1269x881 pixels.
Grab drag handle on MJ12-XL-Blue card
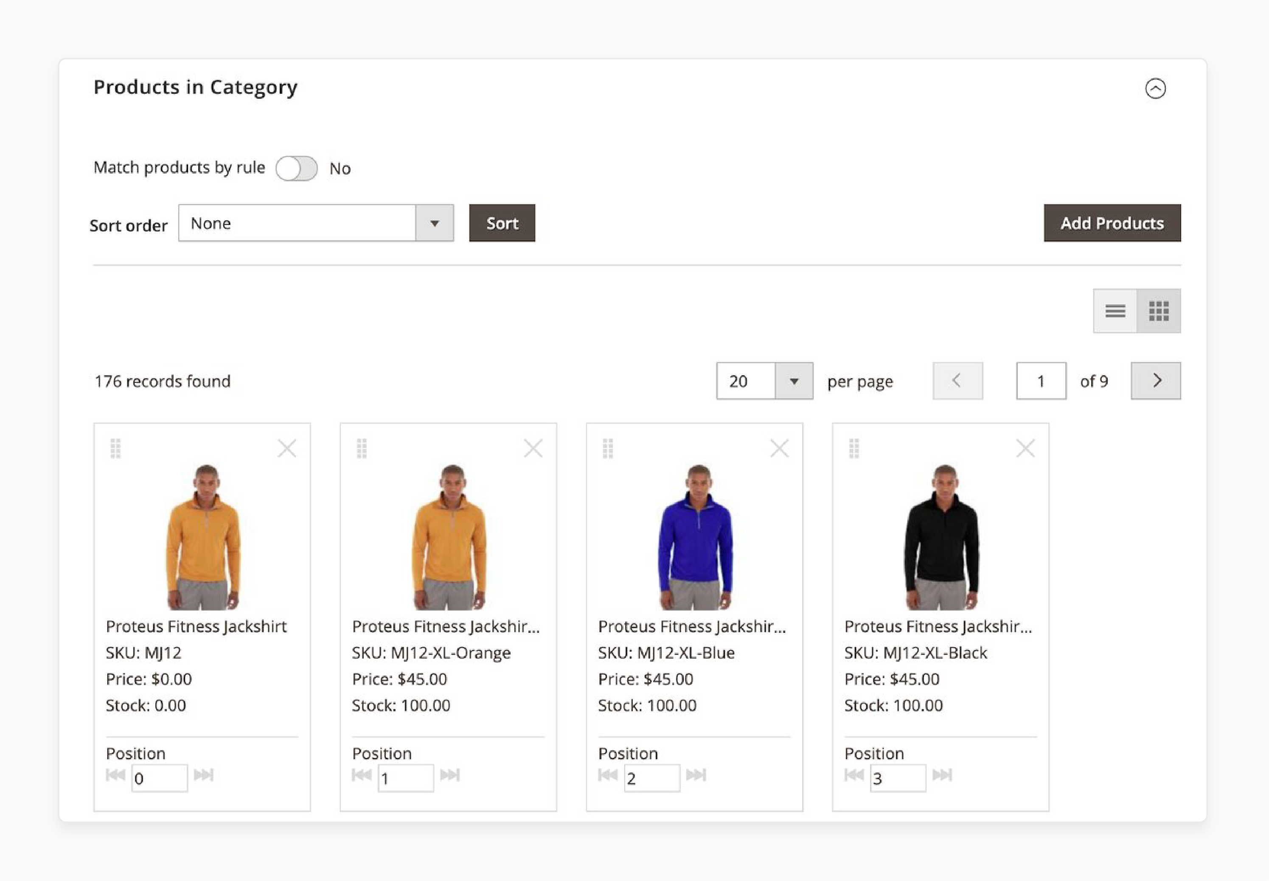pos(608,448)
